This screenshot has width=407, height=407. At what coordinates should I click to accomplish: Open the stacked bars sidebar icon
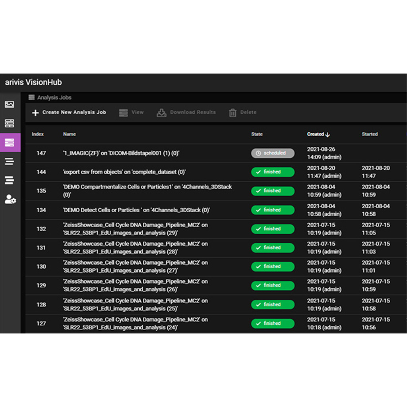(10, 180)
